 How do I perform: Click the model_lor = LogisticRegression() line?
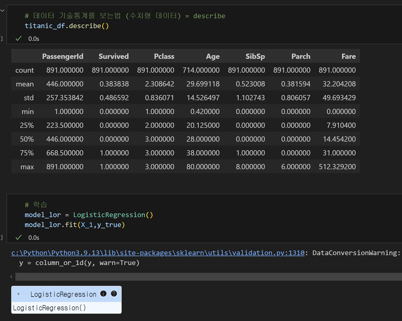pos(89,215)
